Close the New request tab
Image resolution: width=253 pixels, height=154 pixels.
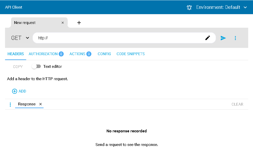click(x=63, y=23)
